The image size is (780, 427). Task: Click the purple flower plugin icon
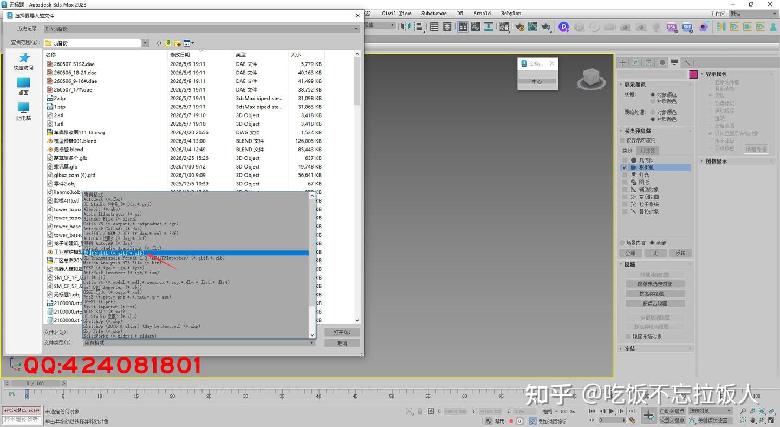tap(704, 27)
